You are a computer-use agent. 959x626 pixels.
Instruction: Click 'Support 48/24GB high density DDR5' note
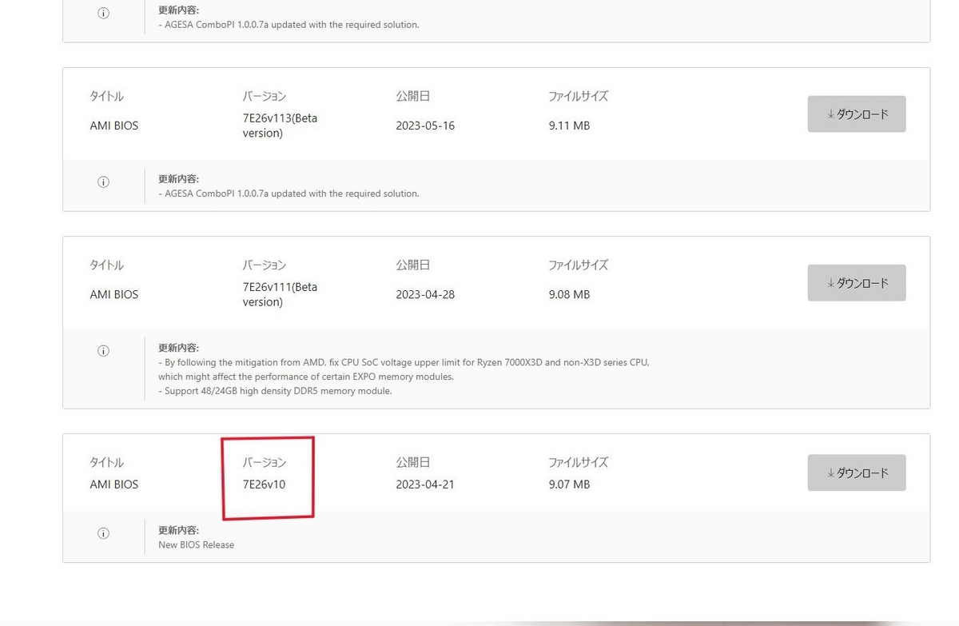275,391
